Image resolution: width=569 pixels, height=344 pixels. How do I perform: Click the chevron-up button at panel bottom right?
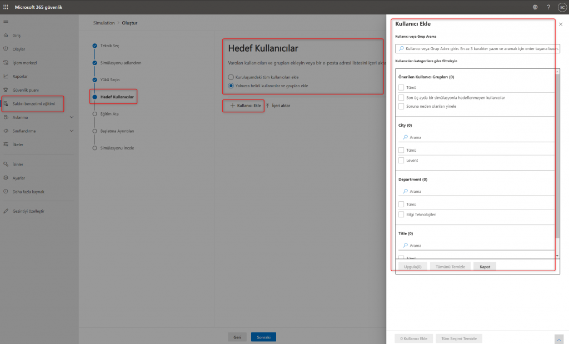pos(558,338)
